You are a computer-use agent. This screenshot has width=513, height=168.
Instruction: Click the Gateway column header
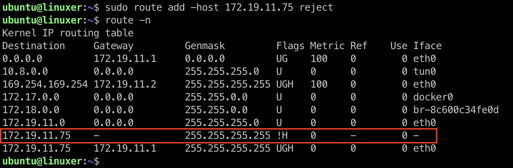113,46
